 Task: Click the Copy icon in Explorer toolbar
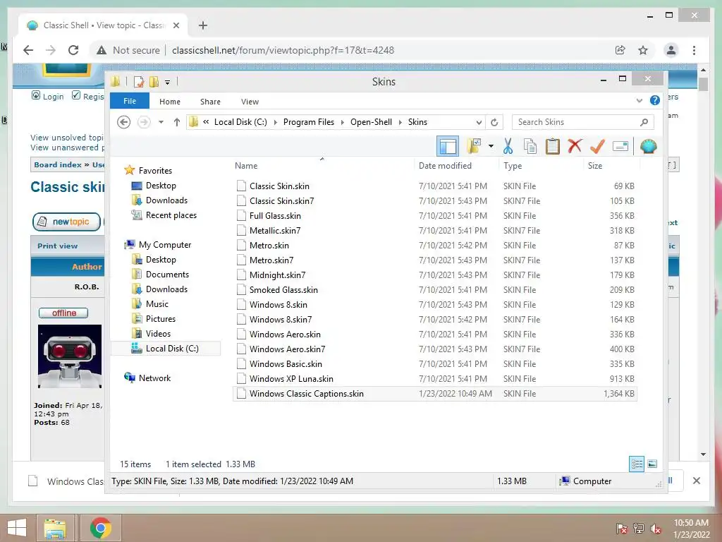pos(530,147)
